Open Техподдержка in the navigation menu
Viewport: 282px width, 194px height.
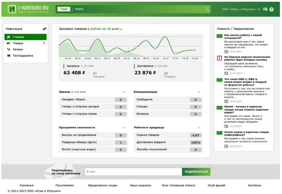click(x=23, y=55)
